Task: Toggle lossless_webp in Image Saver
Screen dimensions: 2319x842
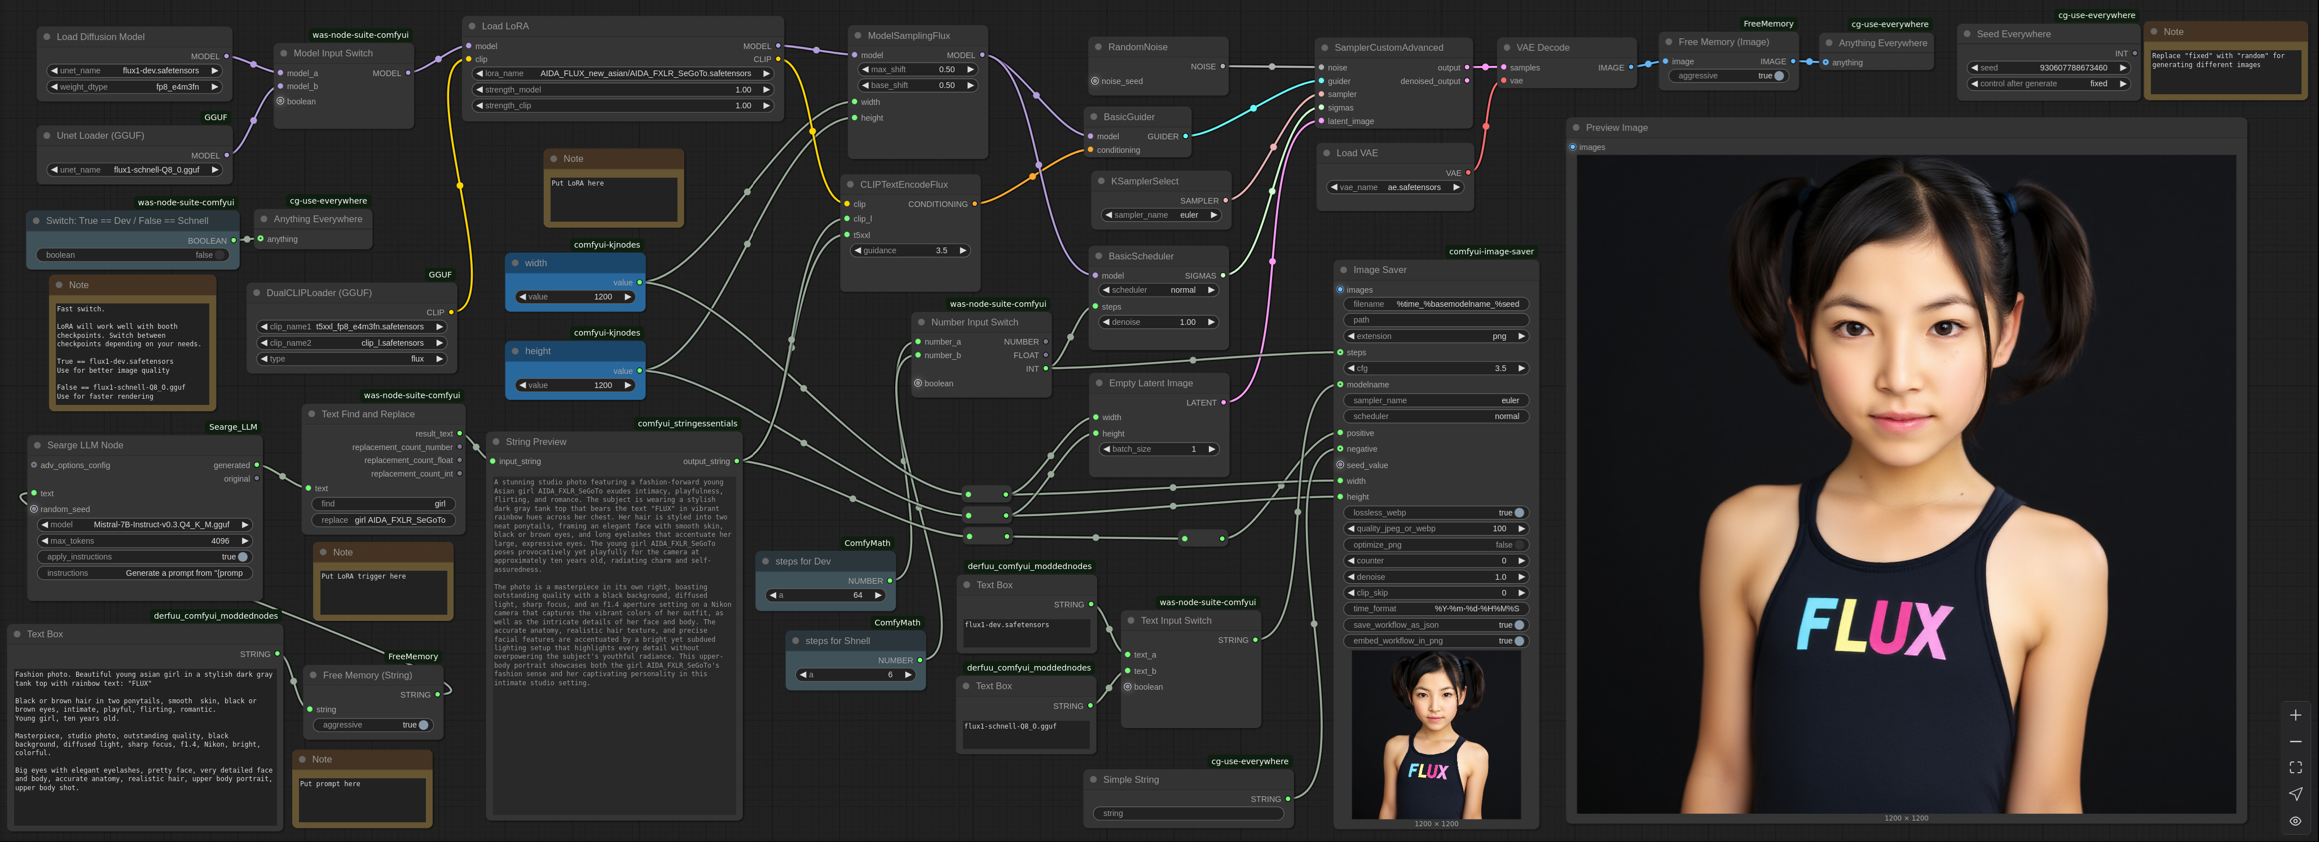Action: point(1436,513)
